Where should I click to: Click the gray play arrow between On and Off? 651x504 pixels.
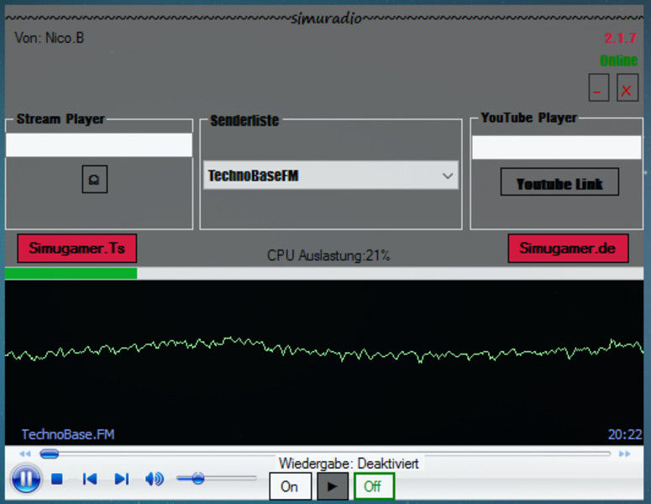pos(332,486)
